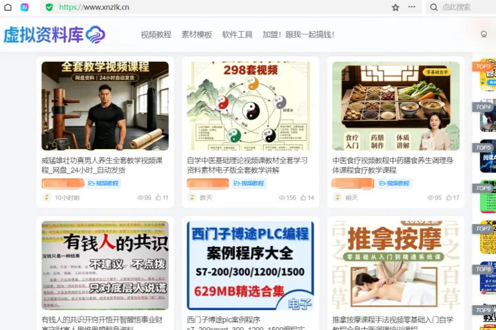The height and width of the screenshot is (330, 496).
Task: Click the 视频教程 tag under the 威猛雄壮功 post
Action: (103, 183)
